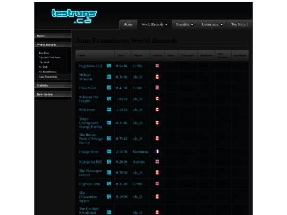
Task: Click the Canadian flag in Shibuya Terminal row
Action: [x=157, y=76]
